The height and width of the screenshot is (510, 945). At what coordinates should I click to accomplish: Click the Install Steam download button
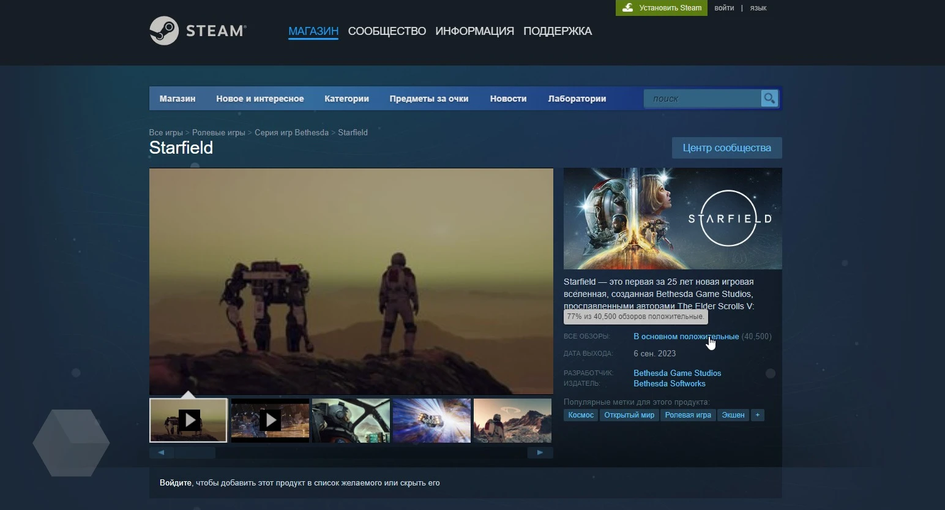tap(662, 8)
